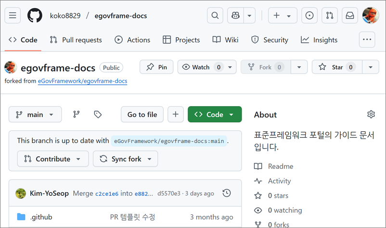The height and width of the screenshot is (228, 386).
Task: Click the eGovFramework/egovframe-docs:main branch label
Action: (169, 141)
